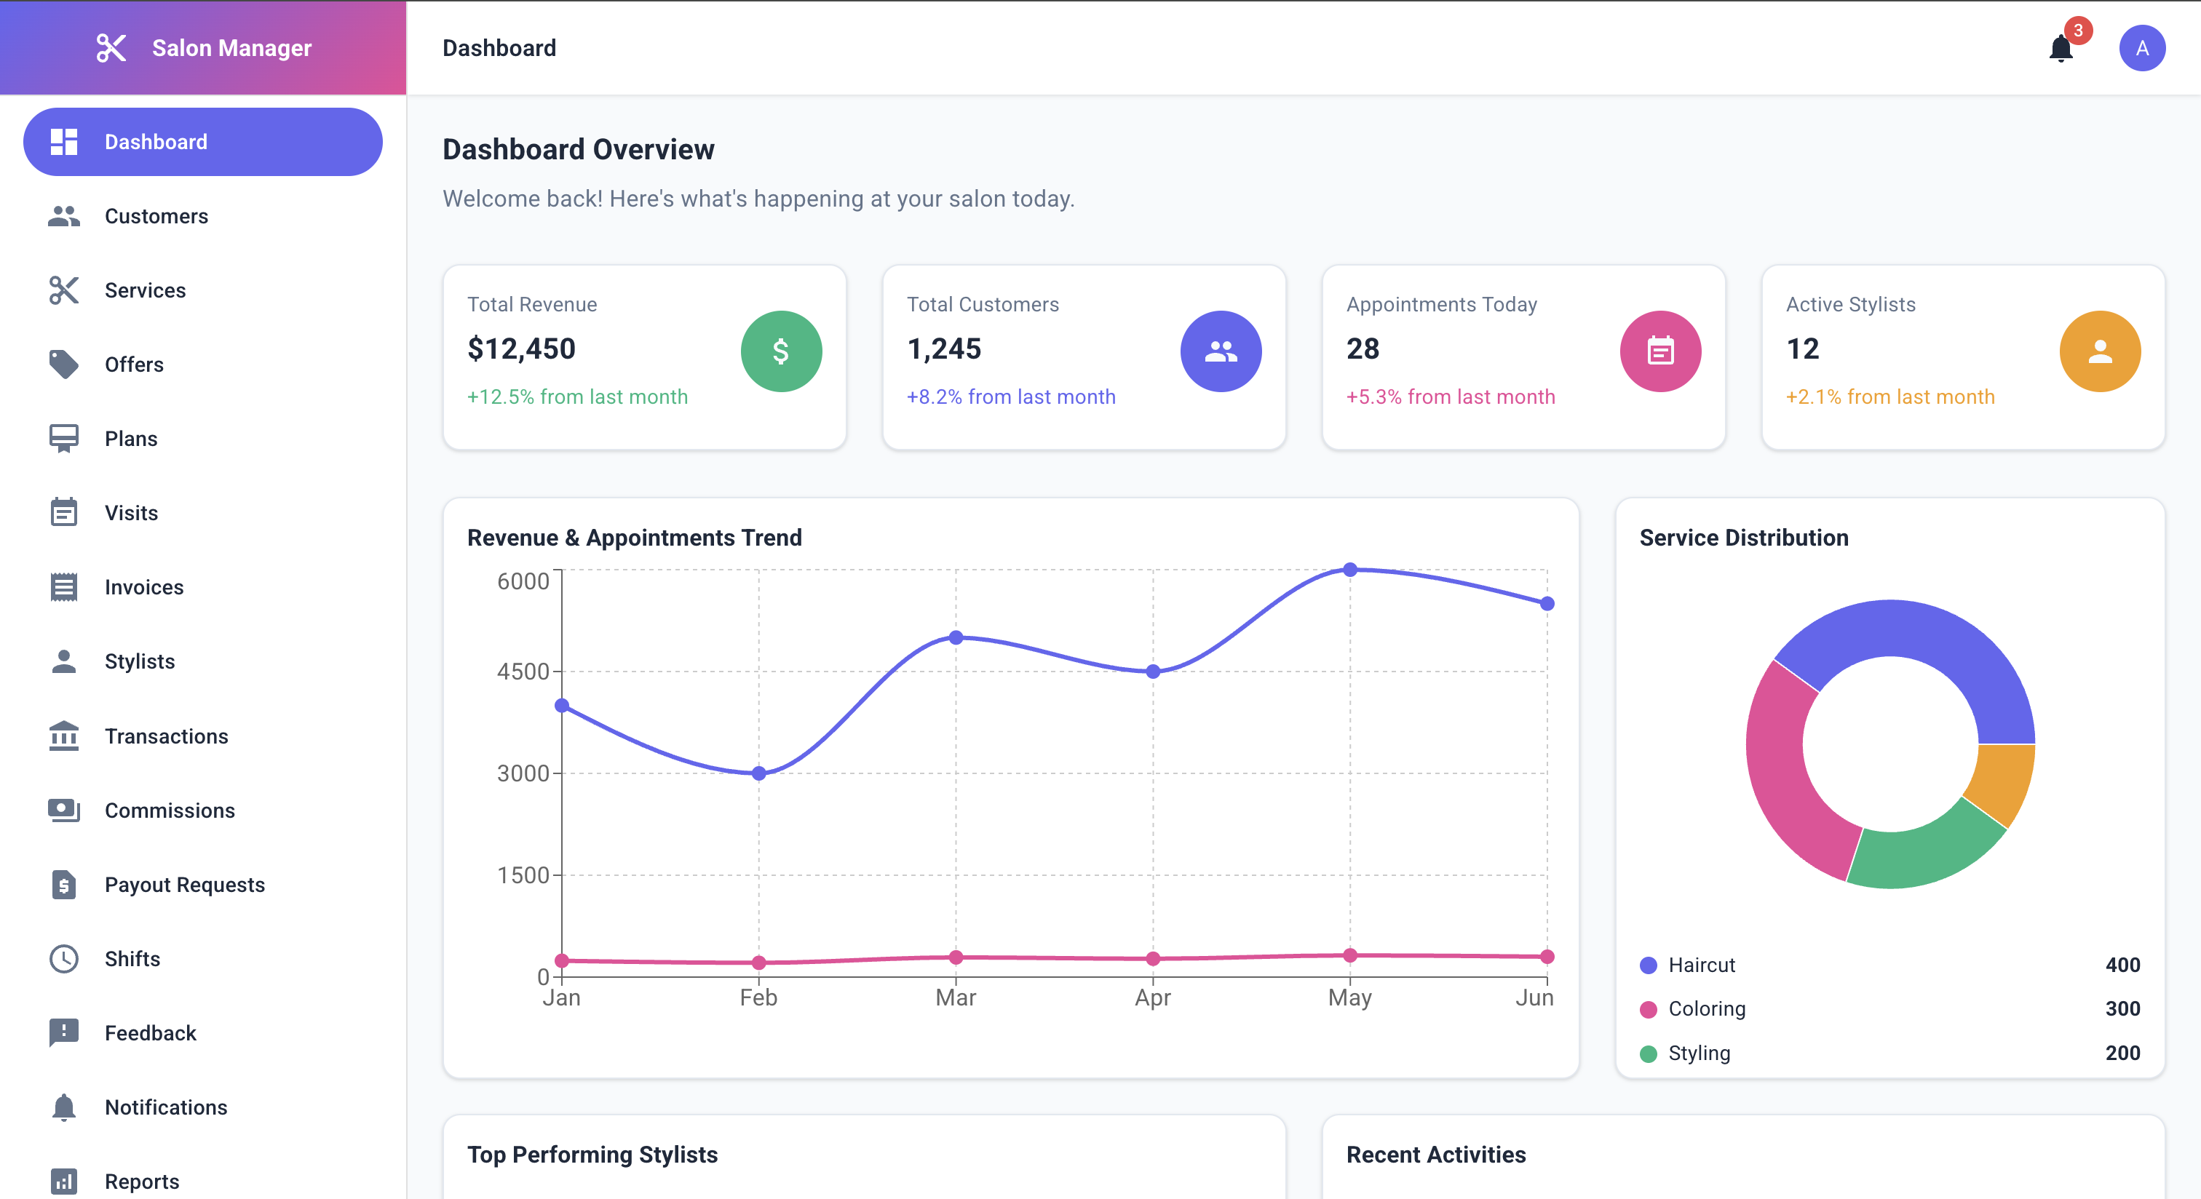This screenshot has width=2201, height=1199.
Task: Select the active Dashboard button
Action: pos(202,142)
